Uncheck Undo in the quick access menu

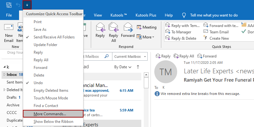tap(53, 83)
